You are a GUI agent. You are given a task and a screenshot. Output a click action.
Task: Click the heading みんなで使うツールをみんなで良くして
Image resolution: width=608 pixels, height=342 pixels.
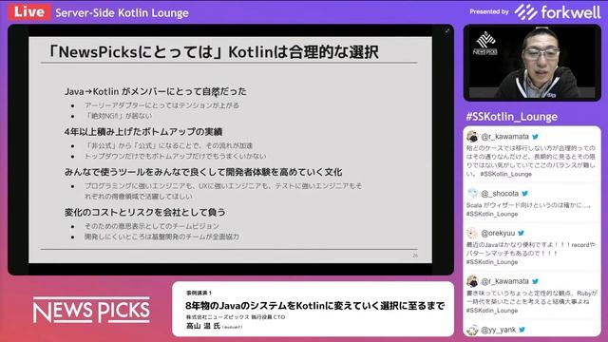coord(203,172)
